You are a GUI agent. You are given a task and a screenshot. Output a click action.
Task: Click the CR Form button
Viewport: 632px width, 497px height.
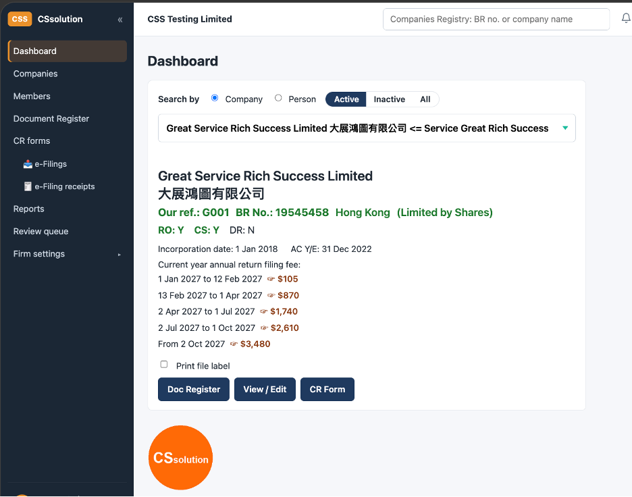[x=327, y=390]
